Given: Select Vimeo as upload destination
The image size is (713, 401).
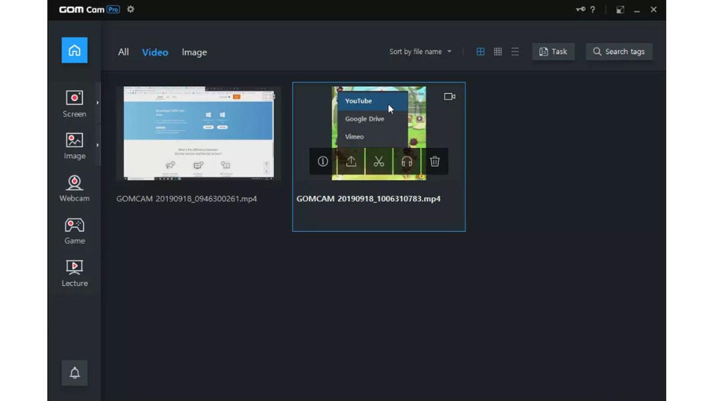Looking at the screenshot, I should (x=354, y=137).
